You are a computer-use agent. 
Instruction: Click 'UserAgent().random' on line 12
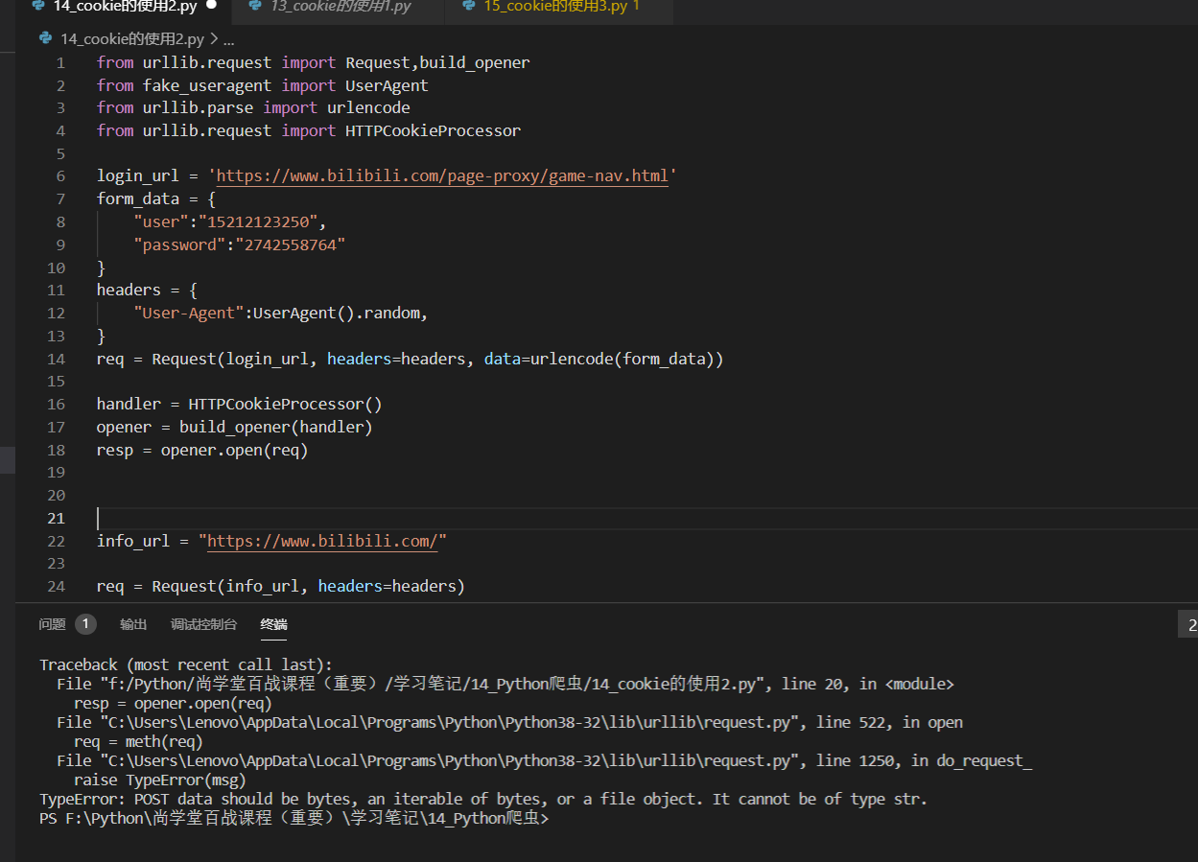point(338,314)
